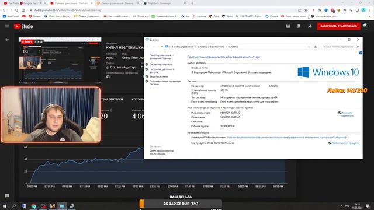Click the live stream preview thumbnail
Screen dimensions: 374x210
[x=60, y=61]
